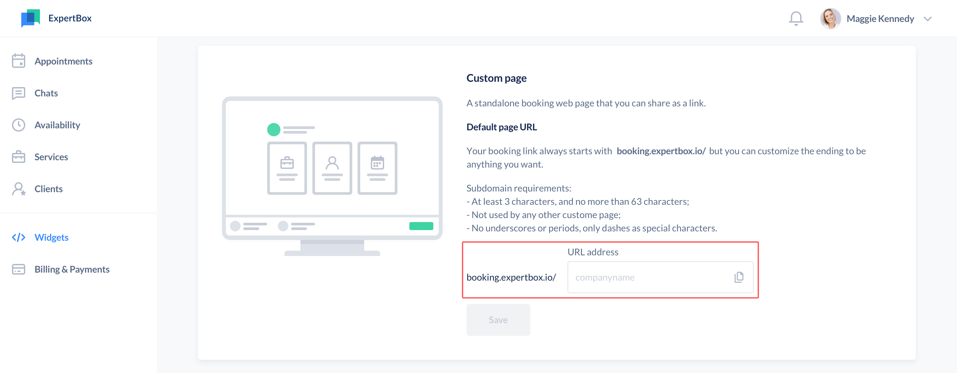
Task: Go to Appointments menu item
Action: point(63,61)
